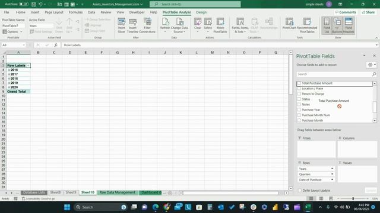Add a new sheet with plus icon
Image resolution: width=380 pixels, height=213 pixels.
pos(170,193)
